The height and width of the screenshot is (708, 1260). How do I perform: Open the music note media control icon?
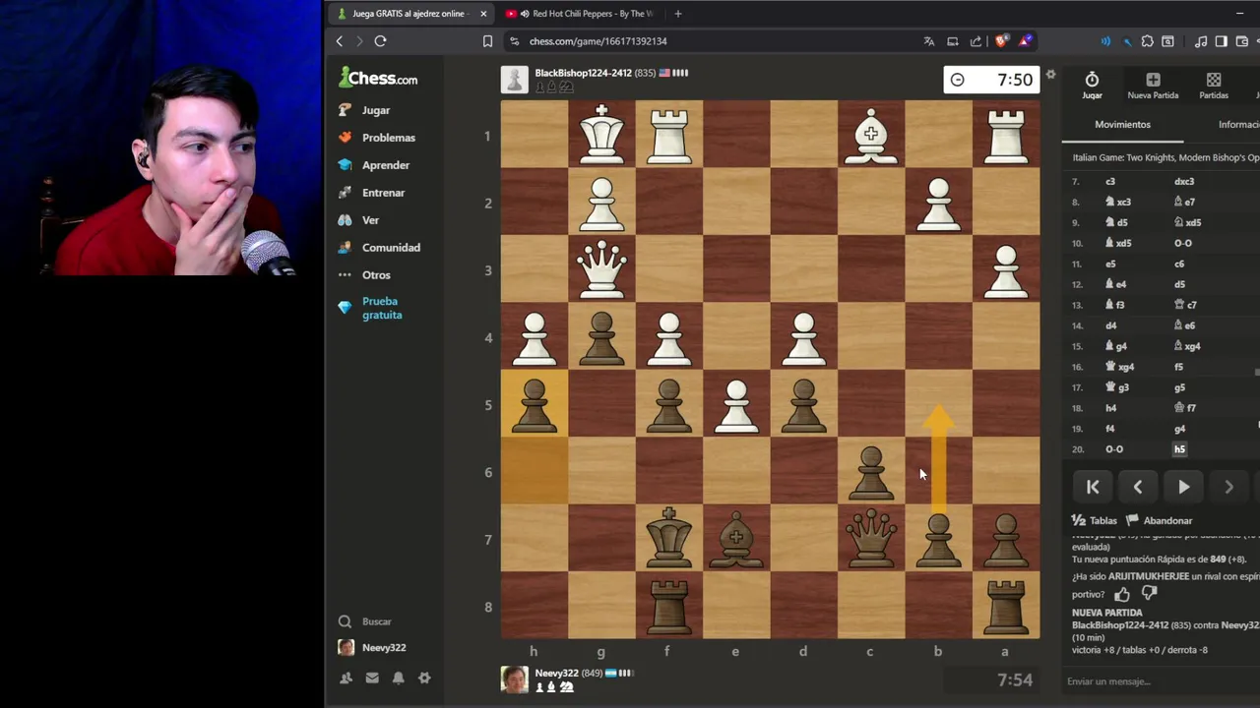[1200, 41]
